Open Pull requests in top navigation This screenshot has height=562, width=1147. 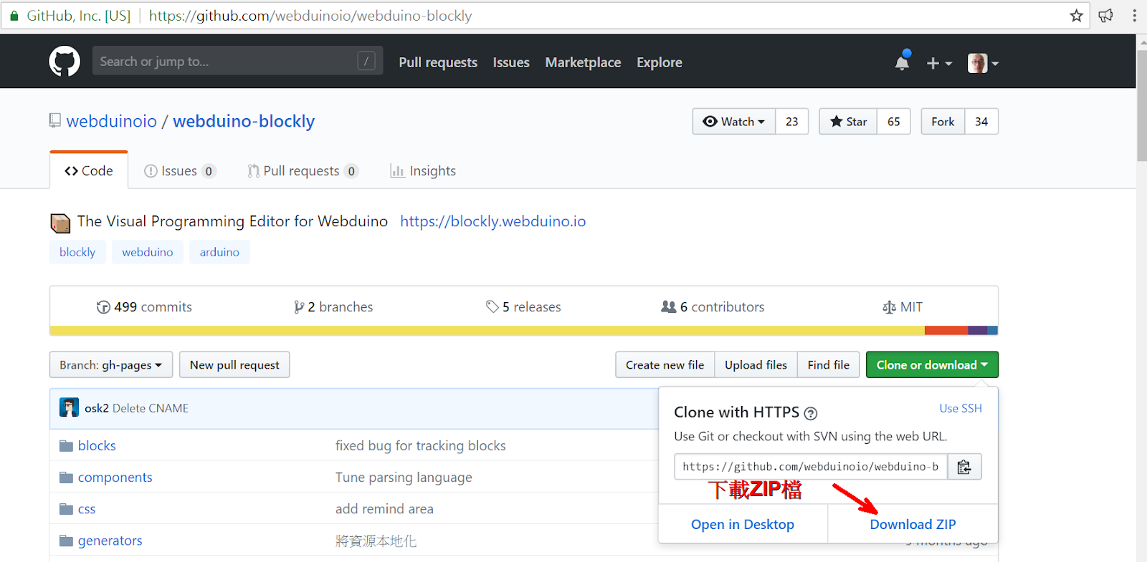coord(438,62)
